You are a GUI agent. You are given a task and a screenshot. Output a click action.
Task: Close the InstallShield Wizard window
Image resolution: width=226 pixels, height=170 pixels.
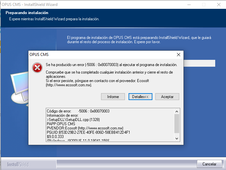[218, 5]
